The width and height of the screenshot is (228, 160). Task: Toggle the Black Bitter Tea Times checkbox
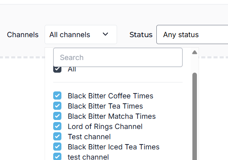tap(57, 106)
